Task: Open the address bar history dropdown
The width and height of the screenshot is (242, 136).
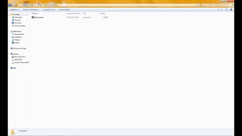Action: (196, 5)
